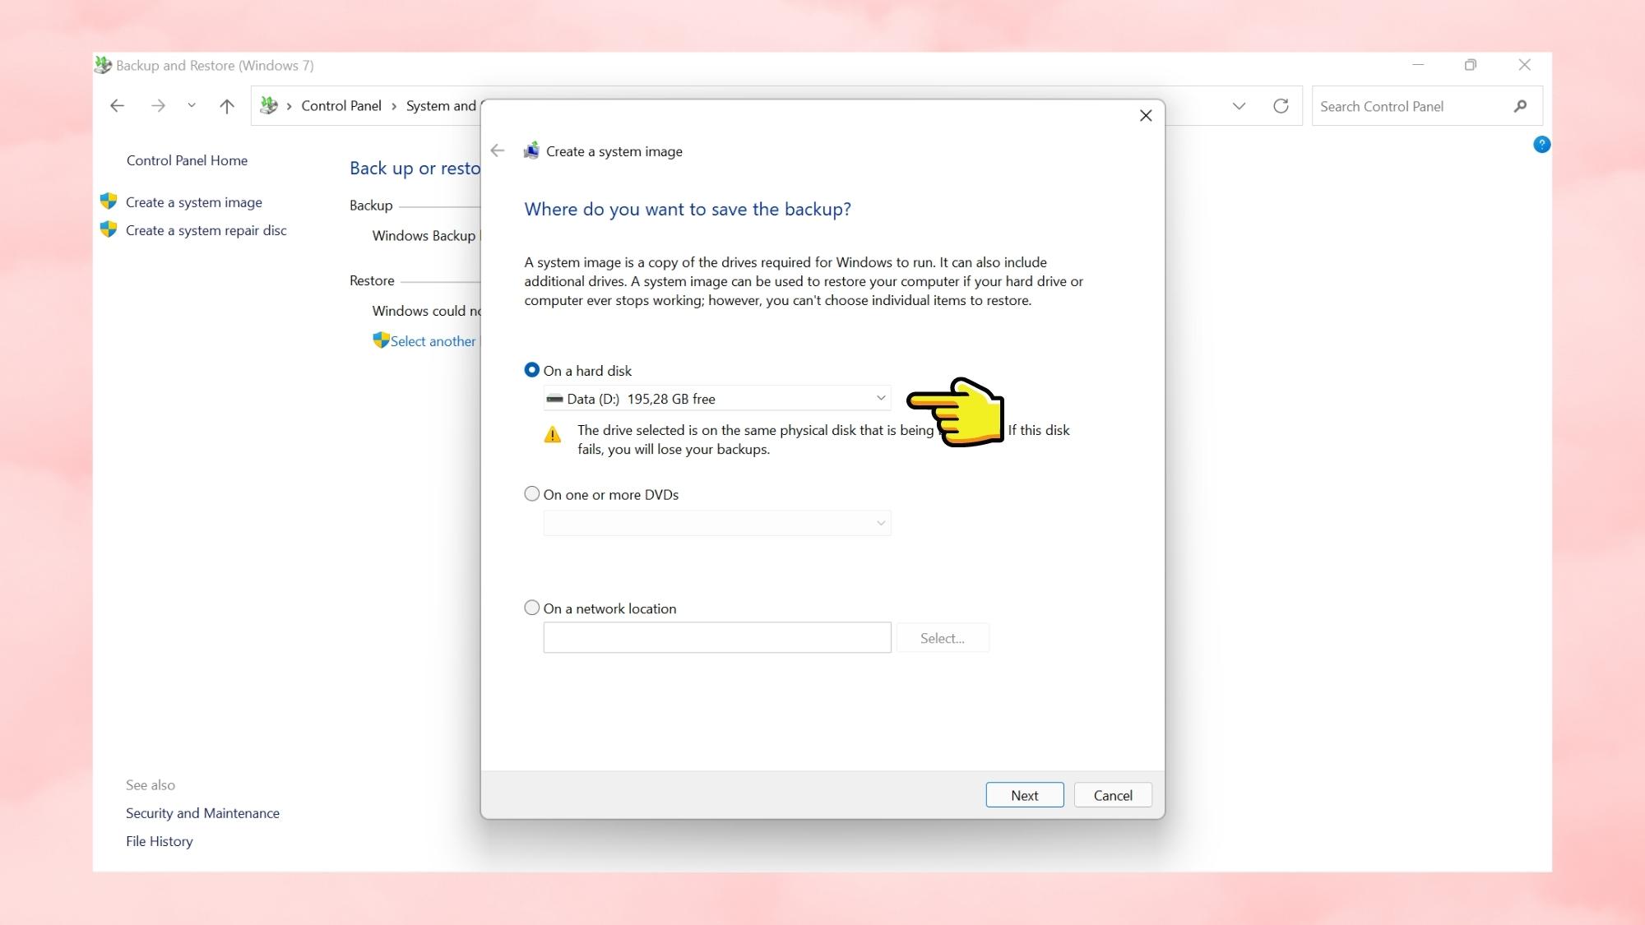Screen dimensions: 1645x925
Task: Click the system image wizard title icon
Action: point(531,150)
